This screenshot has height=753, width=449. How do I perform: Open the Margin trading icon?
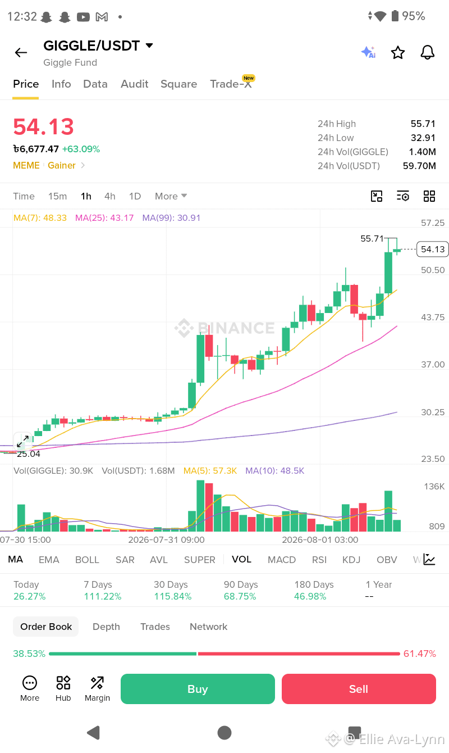click(97, 689)
